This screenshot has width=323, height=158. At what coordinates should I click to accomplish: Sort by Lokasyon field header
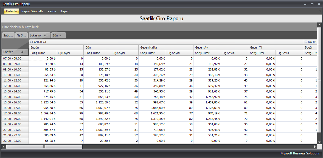click(40, 35)
